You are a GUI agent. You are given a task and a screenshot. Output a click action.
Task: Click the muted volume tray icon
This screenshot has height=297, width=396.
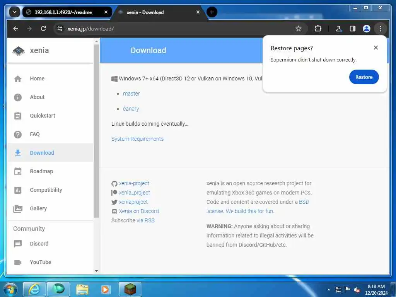357,290
